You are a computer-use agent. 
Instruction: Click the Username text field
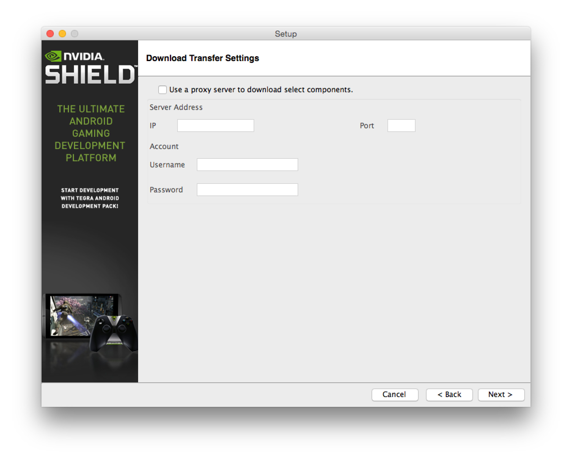[x=248, y=164]
